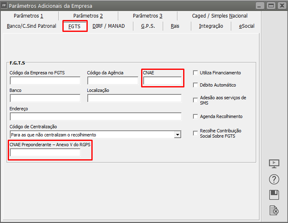
Task: Switch to Parâmetros 1 tab
Action: 29,16
